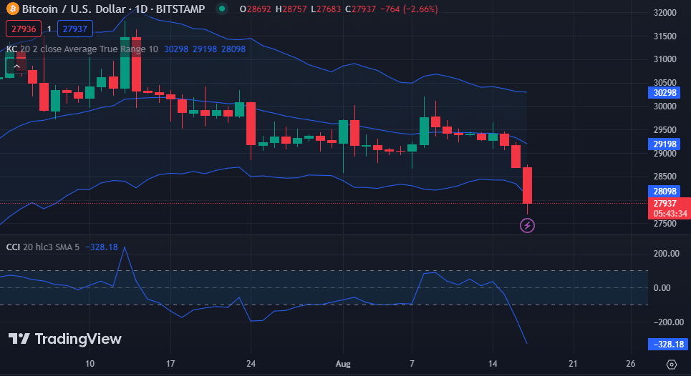
Task: Open chart settings hexagon gear icon
Action: click(671, 364)
